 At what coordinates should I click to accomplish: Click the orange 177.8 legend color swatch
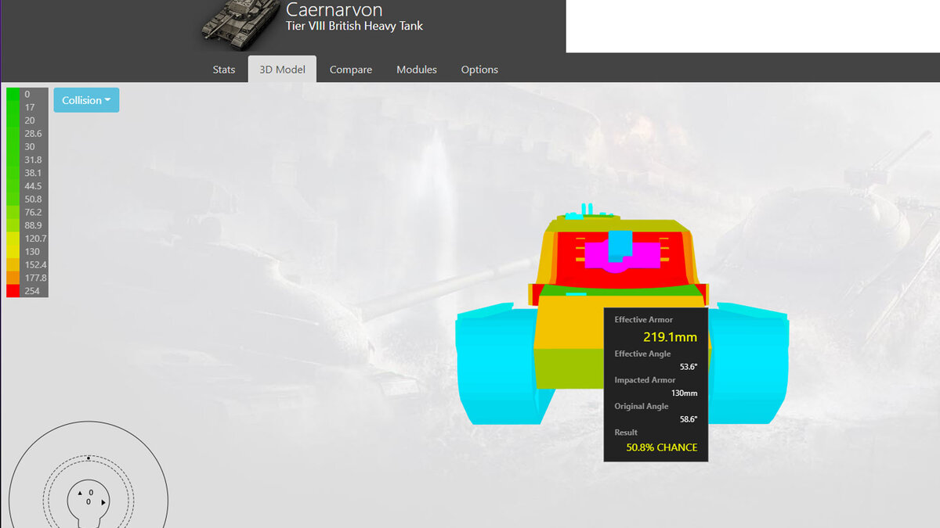pos(13,278)
